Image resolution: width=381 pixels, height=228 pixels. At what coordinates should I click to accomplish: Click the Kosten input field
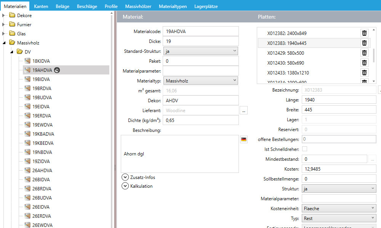click(x=339, y=169)
